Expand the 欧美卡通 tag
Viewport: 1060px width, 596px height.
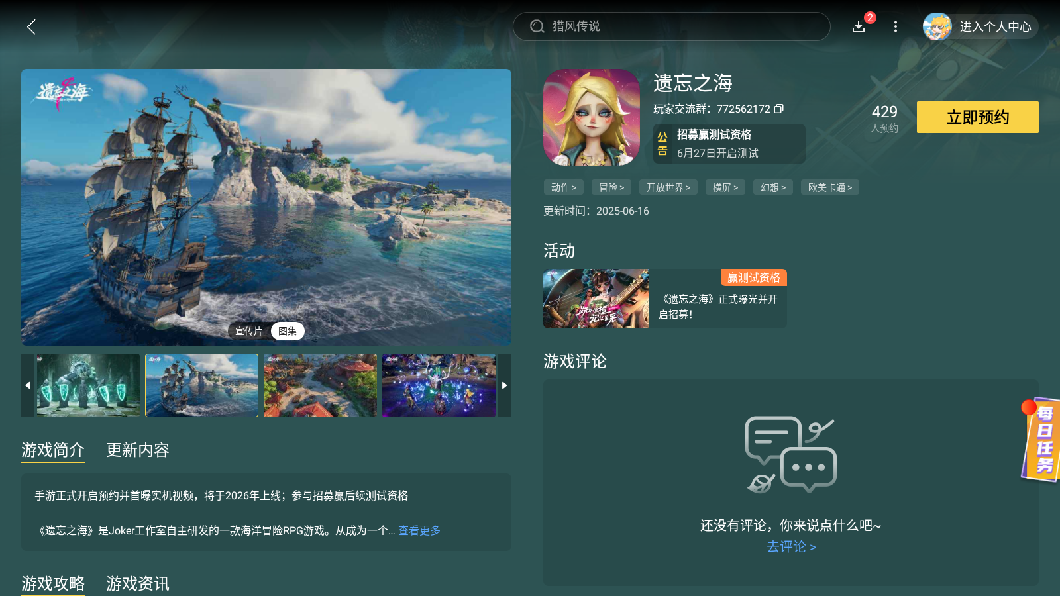[x=829, y=187]
